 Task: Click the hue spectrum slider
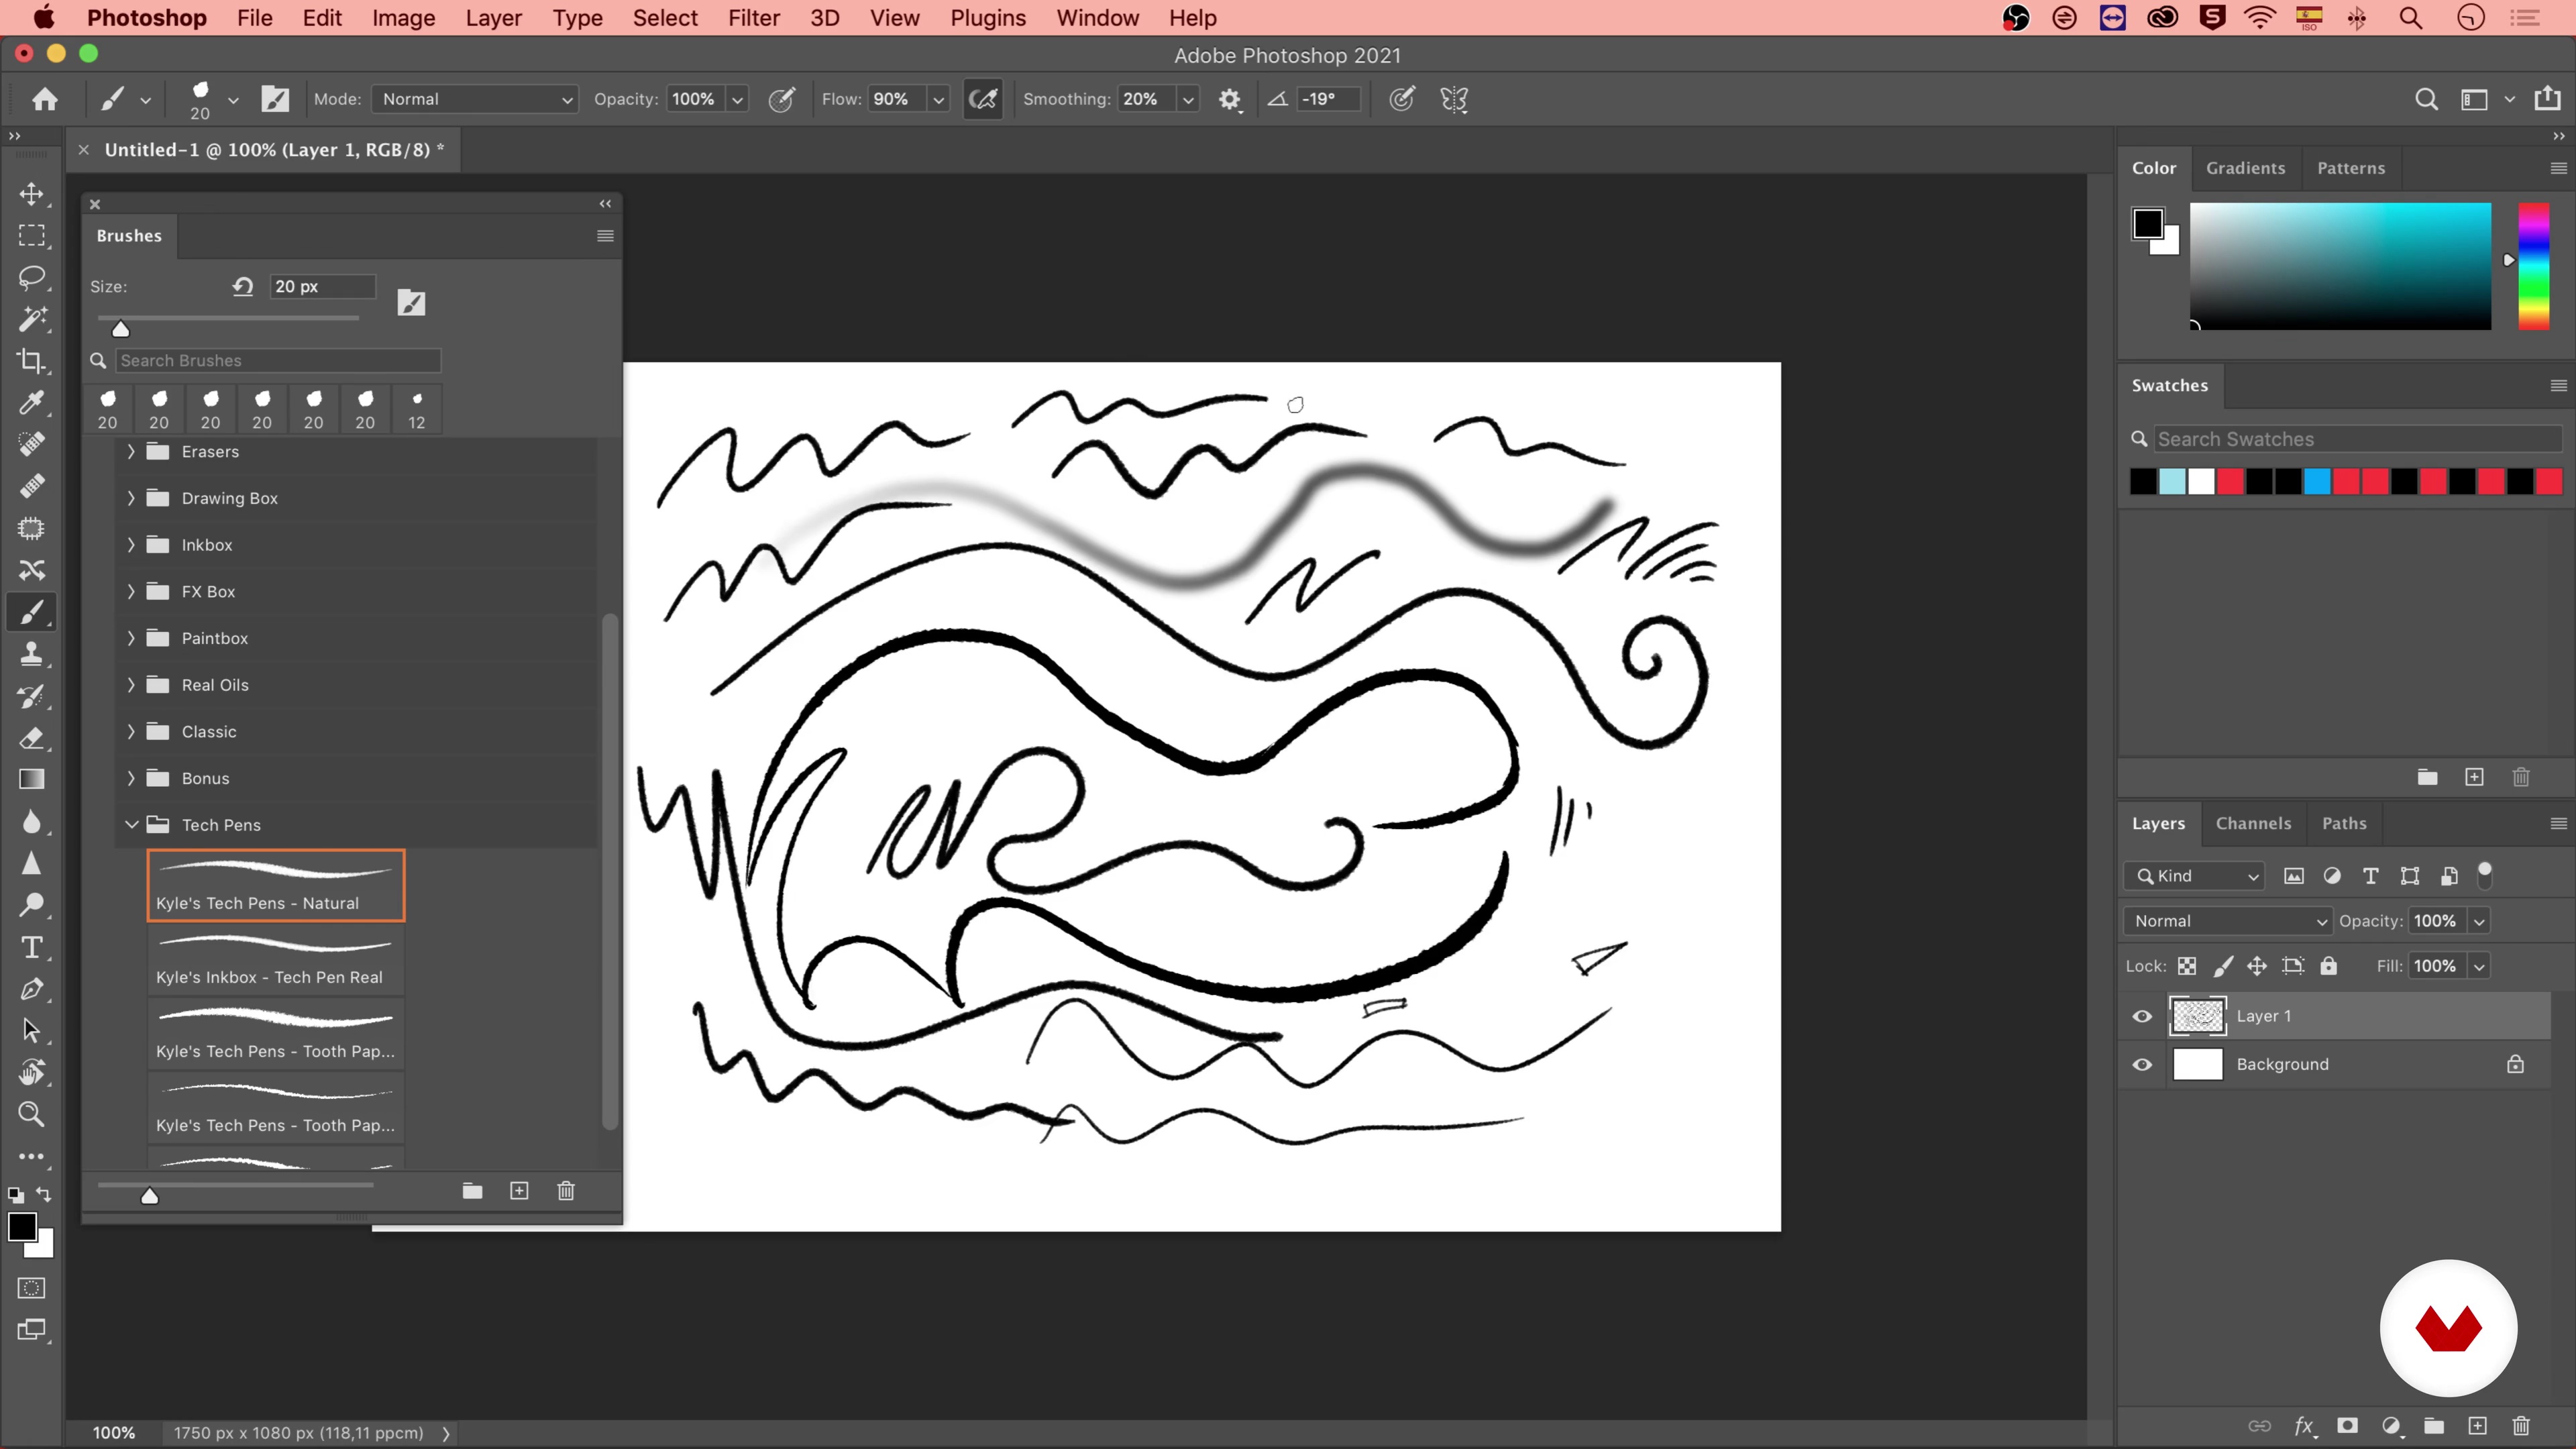point(2533,266)
